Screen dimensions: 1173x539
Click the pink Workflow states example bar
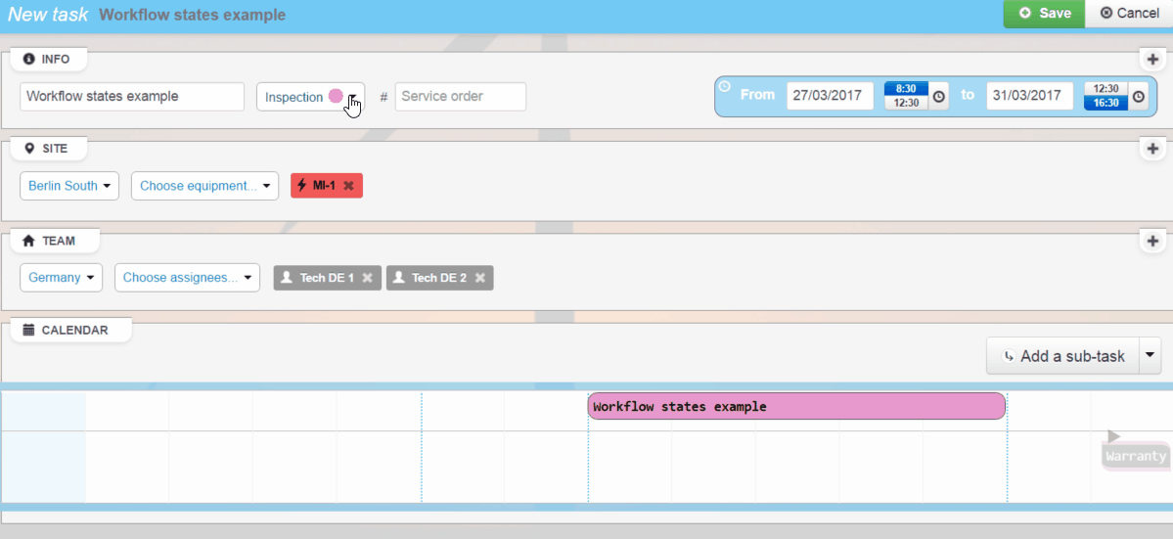(795, 406)
